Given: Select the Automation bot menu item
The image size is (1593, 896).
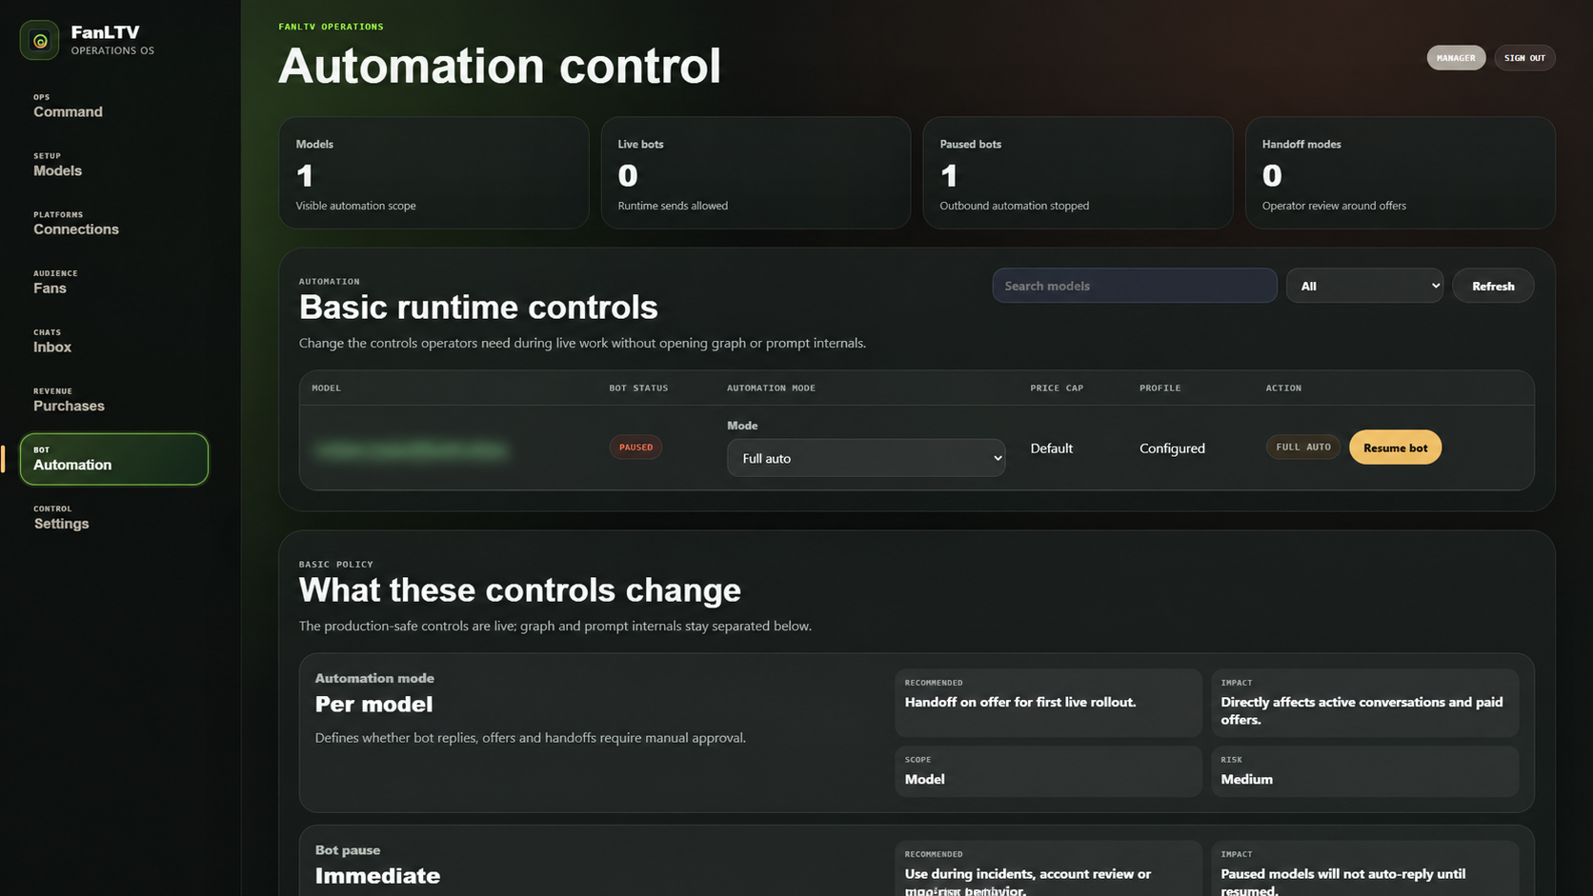Looking at the screenshot, I should (x=113, y=459).
